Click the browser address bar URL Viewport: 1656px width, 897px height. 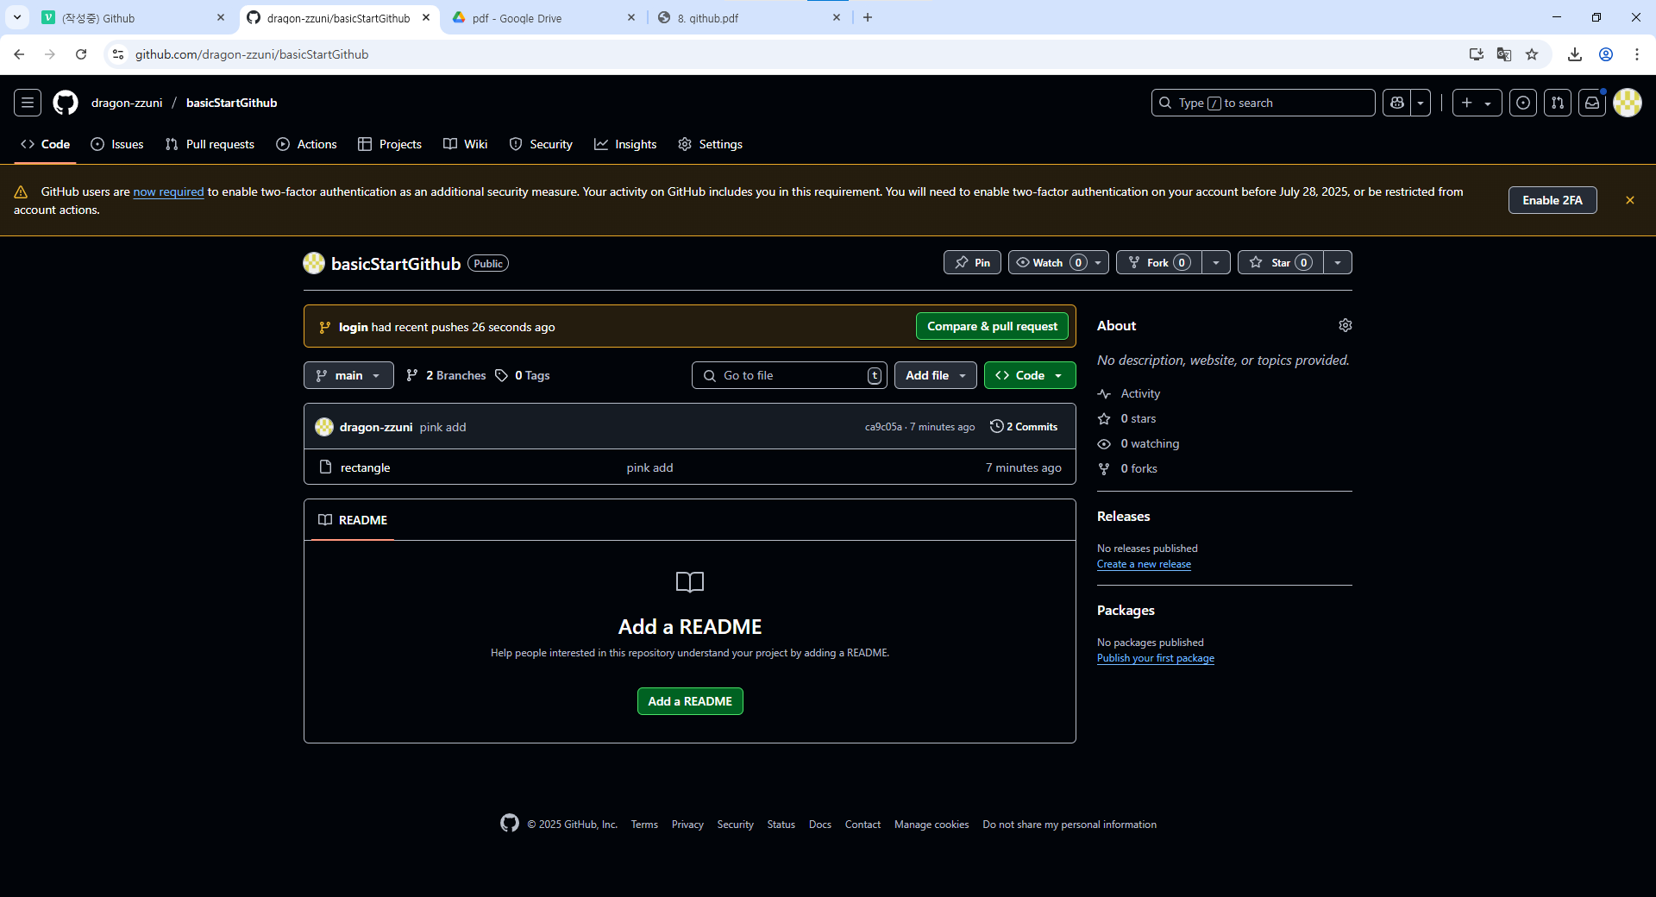tap(252, 54)
